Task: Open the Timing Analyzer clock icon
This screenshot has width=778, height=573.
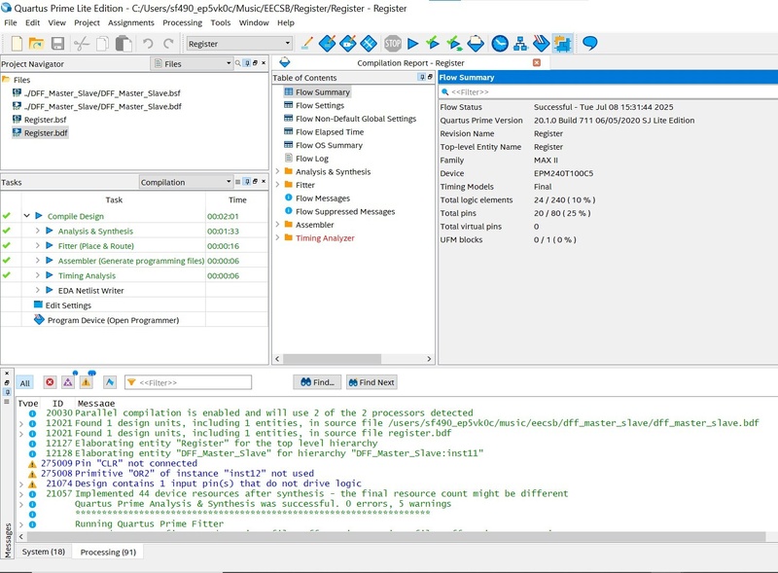Action: pyautogui.click(x=500, y=44)
